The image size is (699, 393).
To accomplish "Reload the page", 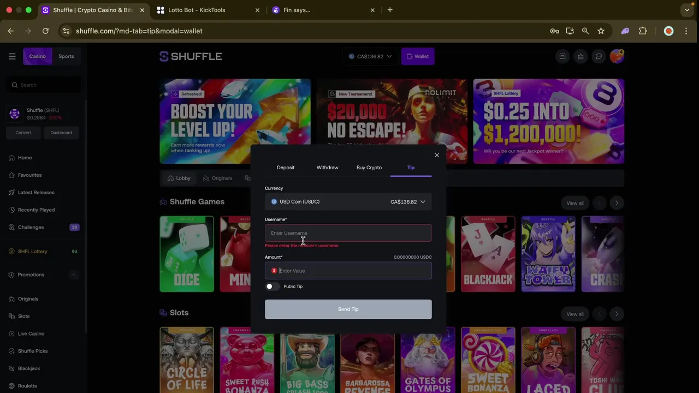I will coord(45,31).
